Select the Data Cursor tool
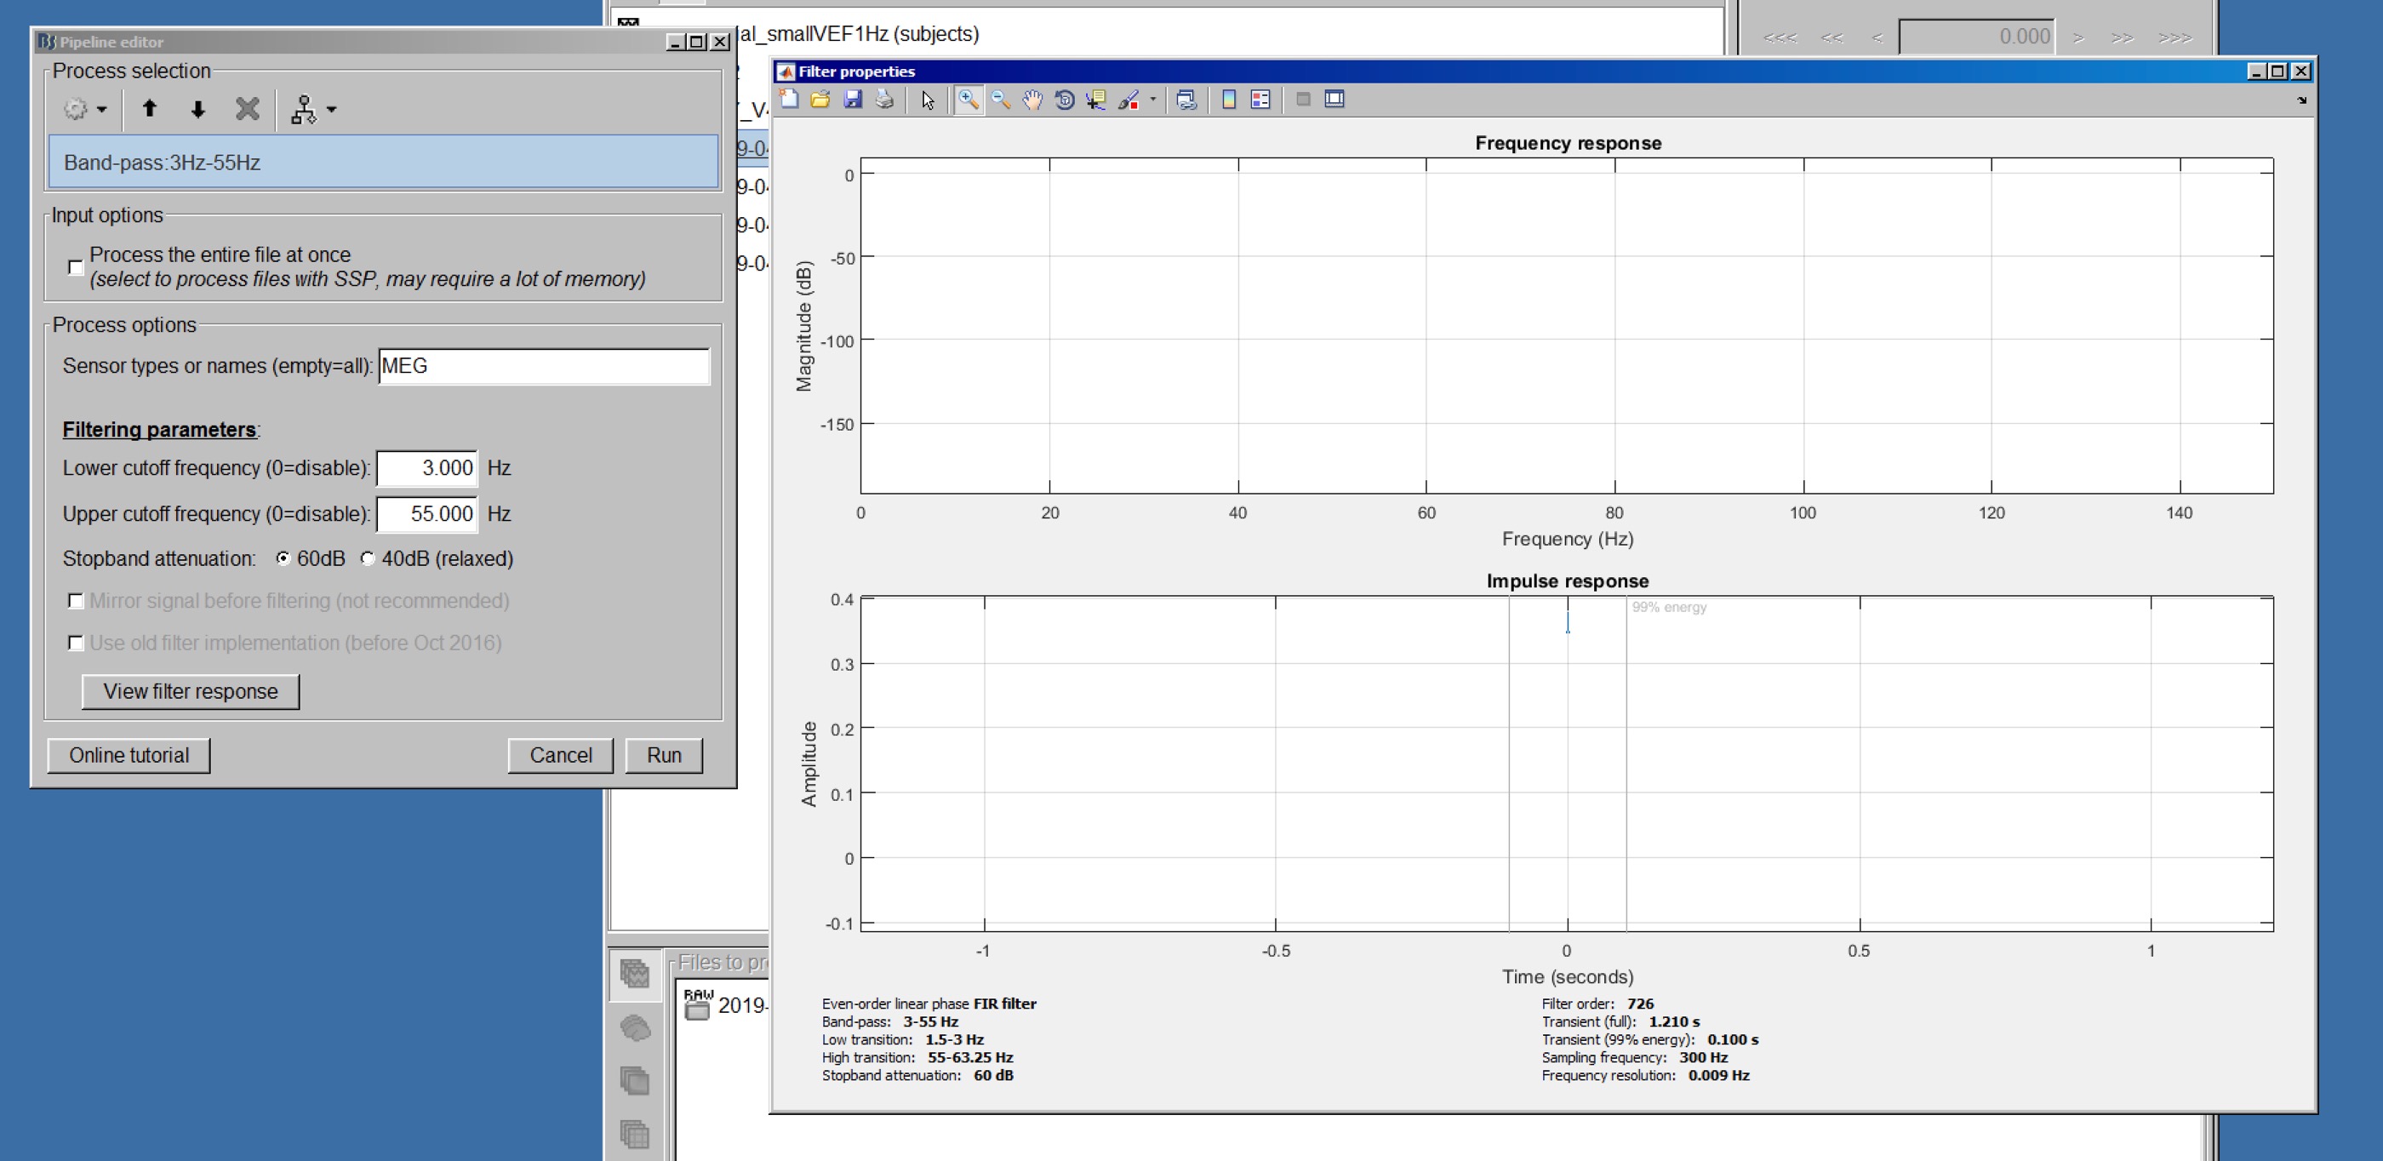The image size is (2383, 1161). click(x=1096, y=100)
